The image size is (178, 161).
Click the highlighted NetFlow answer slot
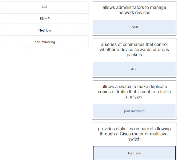point(135,153)
